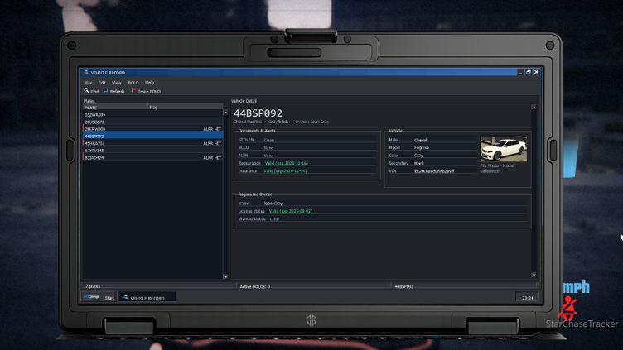Sort by the PLATE column header

coord(115,107)
